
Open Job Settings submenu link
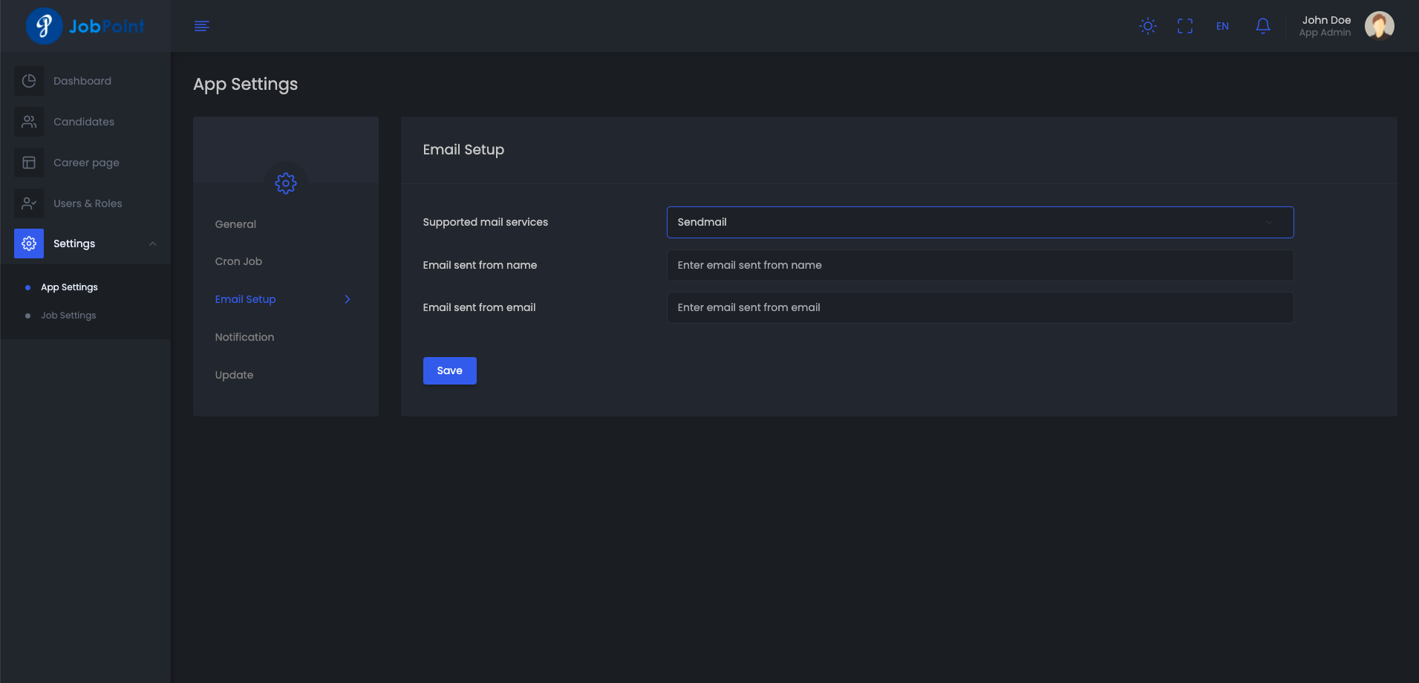pyautogui.click(x=68, y=316)
